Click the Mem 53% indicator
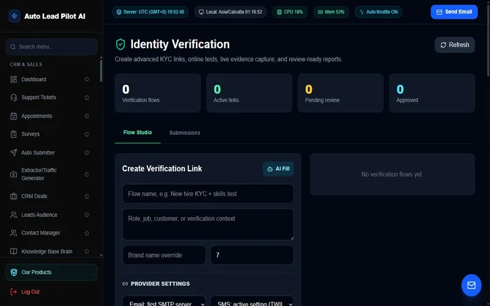 (x=331, y=12)
